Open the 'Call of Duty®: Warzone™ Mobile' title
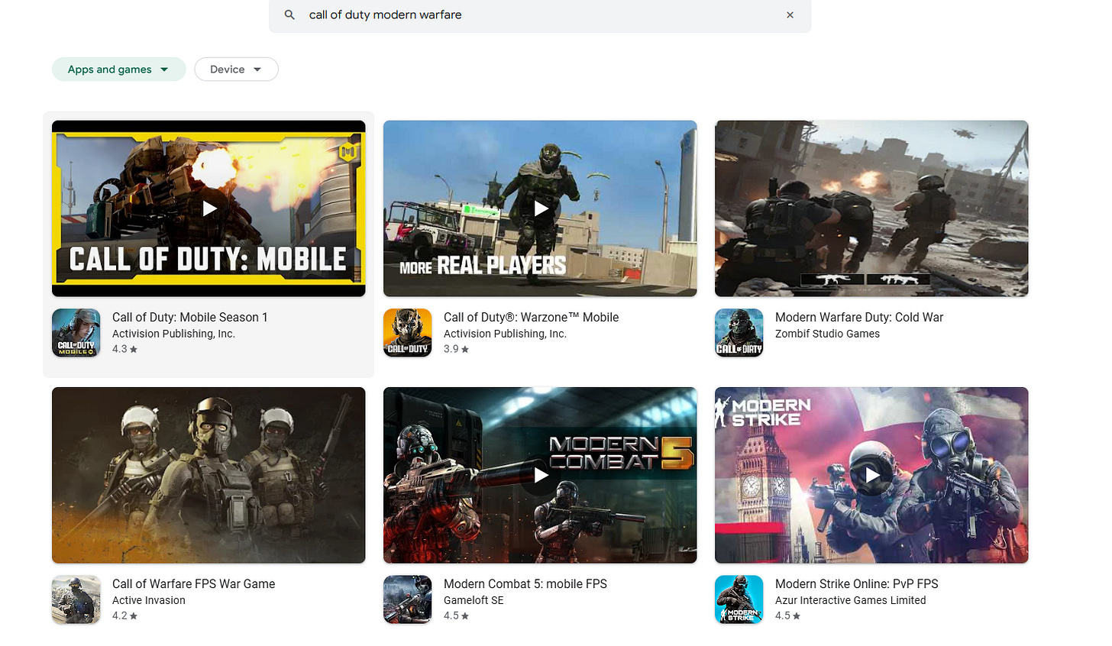Viewport: 1112px width, 646px height. 531,317
